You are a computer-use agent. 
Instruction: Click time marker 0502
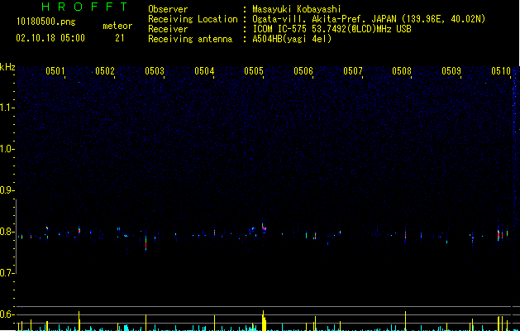pos(105,71)
